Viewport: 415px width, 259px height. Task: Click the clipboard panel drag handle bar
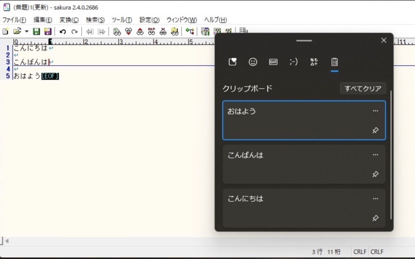coord(304,41)
